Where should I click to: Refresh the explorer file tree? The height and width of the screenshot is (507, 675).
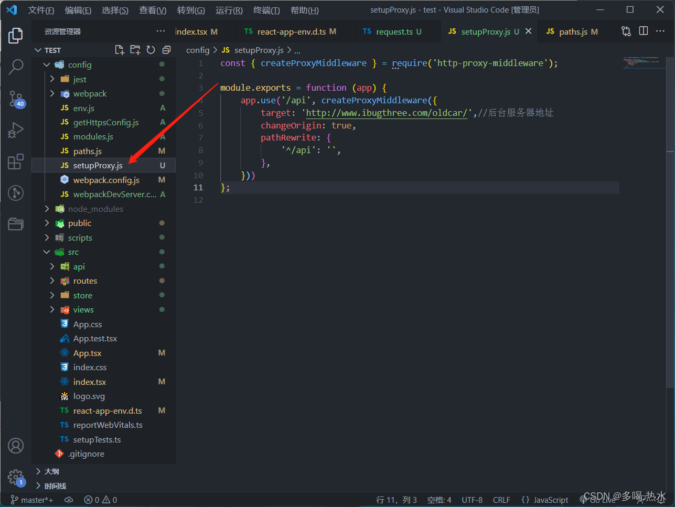(151, 50)
